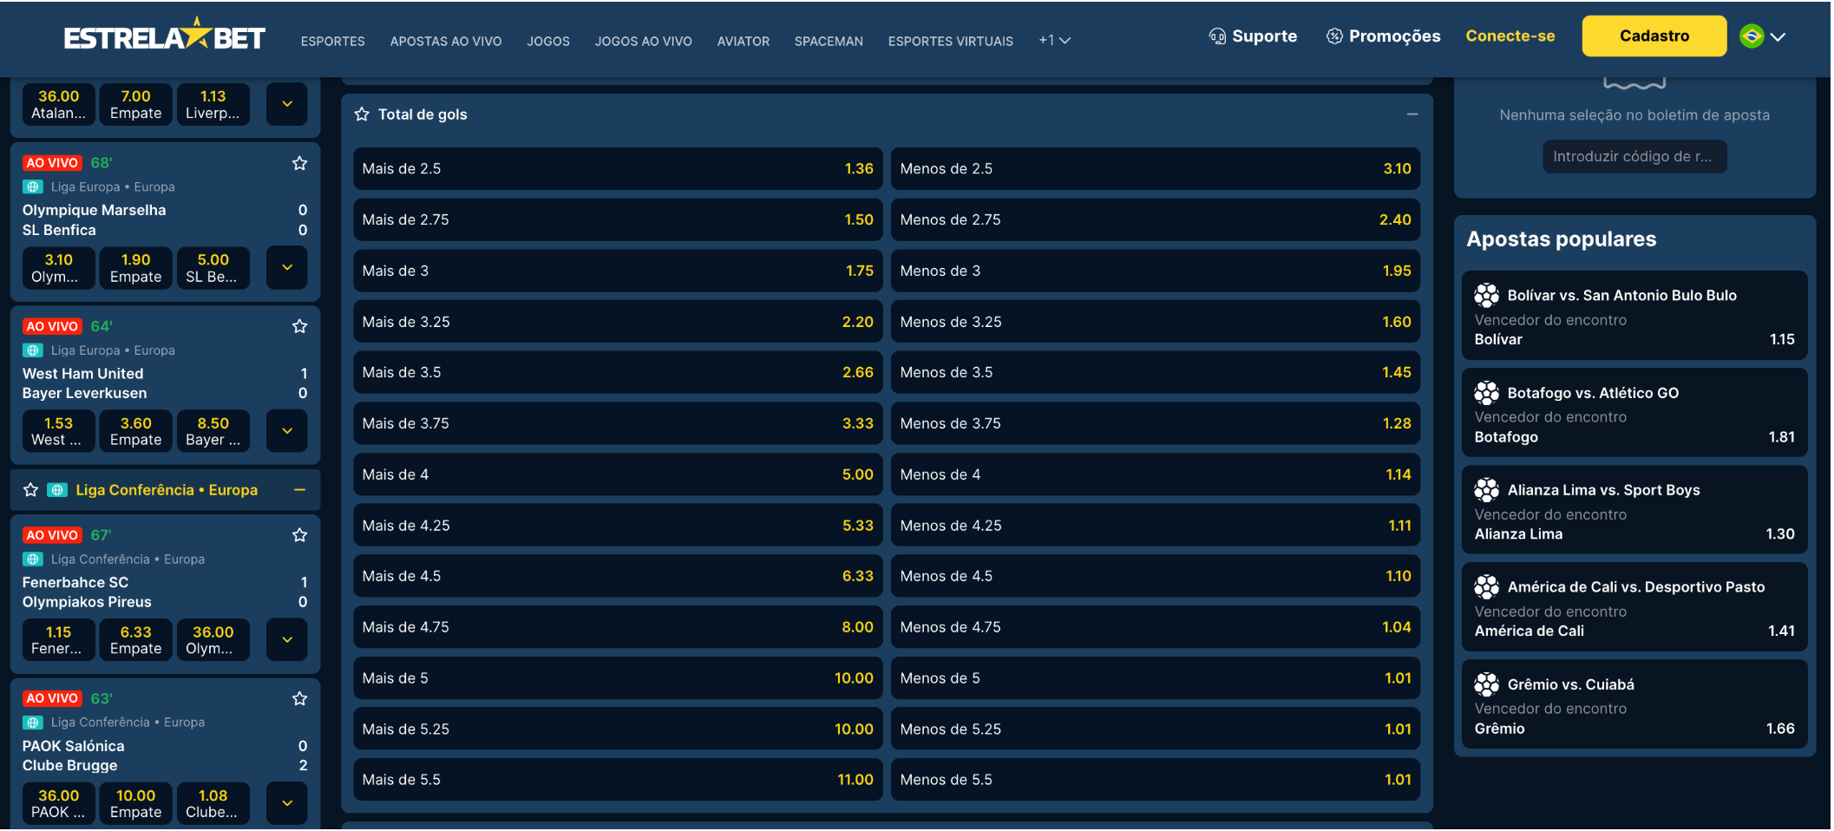Favorite the Total de gols market star
Image resolution: width=1834 pixels, height=831 pixels.
click(362, 115)
